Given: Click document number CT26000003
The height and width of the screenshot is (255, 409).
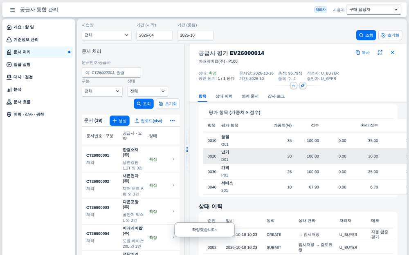Looking at the screenshot, I should coord(98,207).
